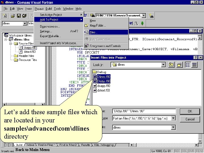
Task: Open the Help menu
Action: tap(78, 9)
